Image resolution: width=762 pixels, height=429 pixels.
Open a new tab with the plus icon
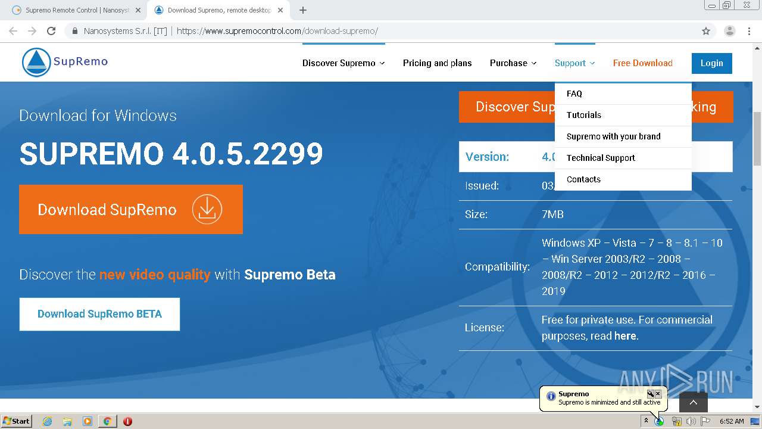[302, 10]
